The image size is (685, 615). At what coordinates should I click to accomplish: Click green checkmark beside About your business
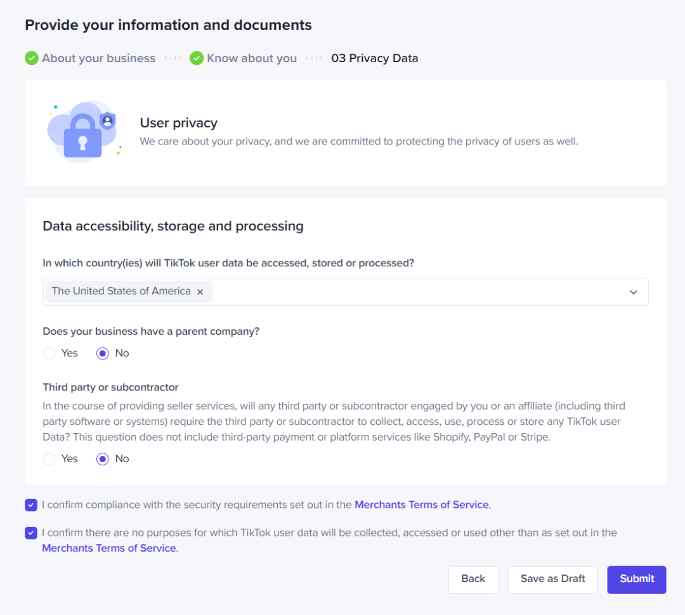(32, 58)
